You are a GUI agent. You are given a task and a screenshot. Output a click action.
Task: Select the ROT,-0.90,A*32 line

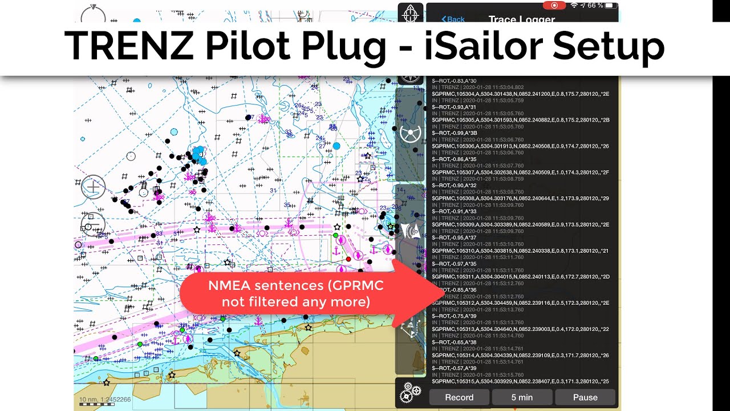(454, 185)
